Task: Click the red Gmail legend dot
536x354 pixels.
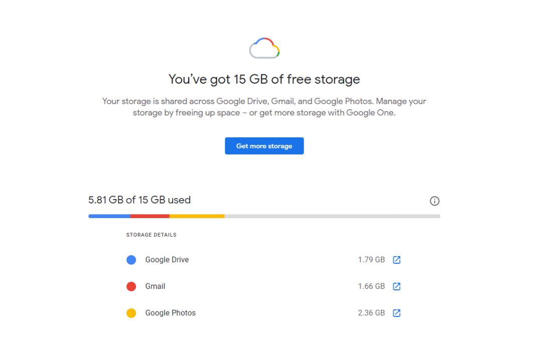Action: [131, 286]
